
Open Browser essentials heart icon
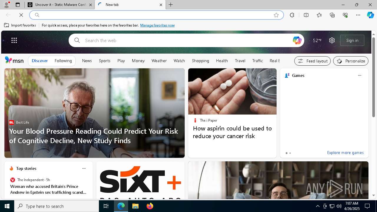[345, 15]
